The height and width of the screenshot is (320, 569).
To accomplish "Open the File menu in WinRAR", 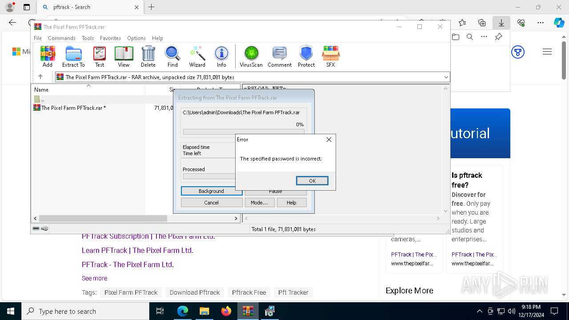I will click(x=38, y=38).
